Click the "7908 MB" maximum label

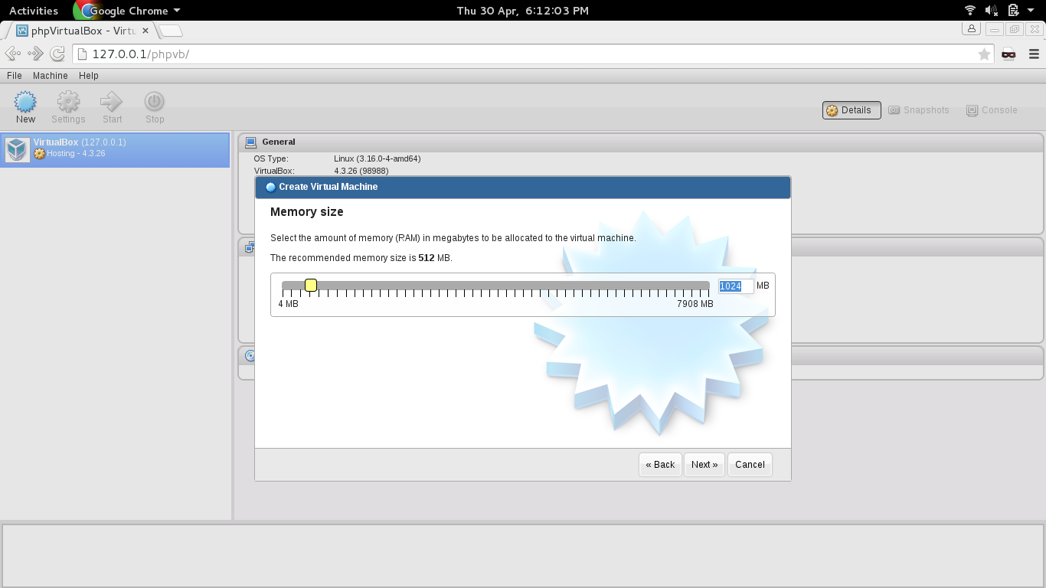click(x=695, y=304)
